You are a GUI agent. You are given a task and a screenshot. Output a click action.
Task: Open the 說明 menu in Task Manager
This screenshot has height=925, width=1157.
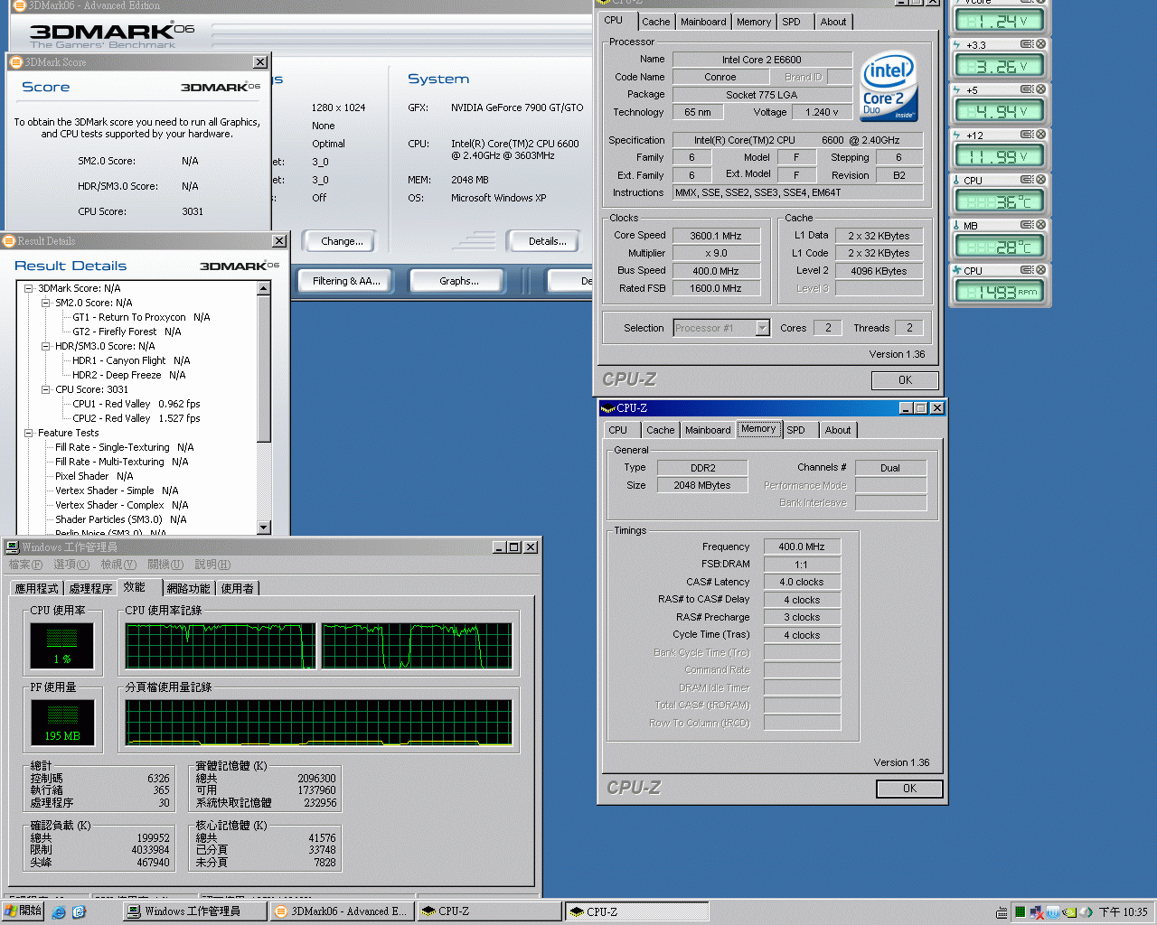212,565
